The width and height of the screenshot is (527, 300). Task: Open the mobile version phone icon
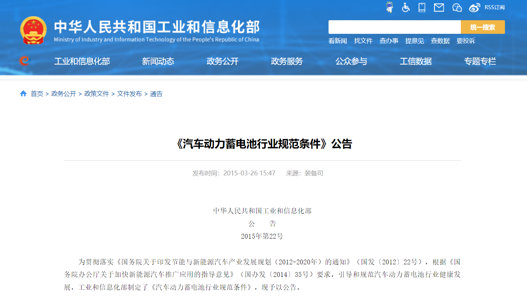tap(422, 7)
